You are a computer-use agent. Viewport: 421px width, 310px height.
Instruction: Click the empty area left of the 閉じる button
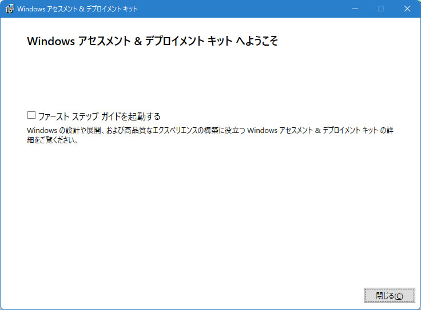(x=229, y=296)
